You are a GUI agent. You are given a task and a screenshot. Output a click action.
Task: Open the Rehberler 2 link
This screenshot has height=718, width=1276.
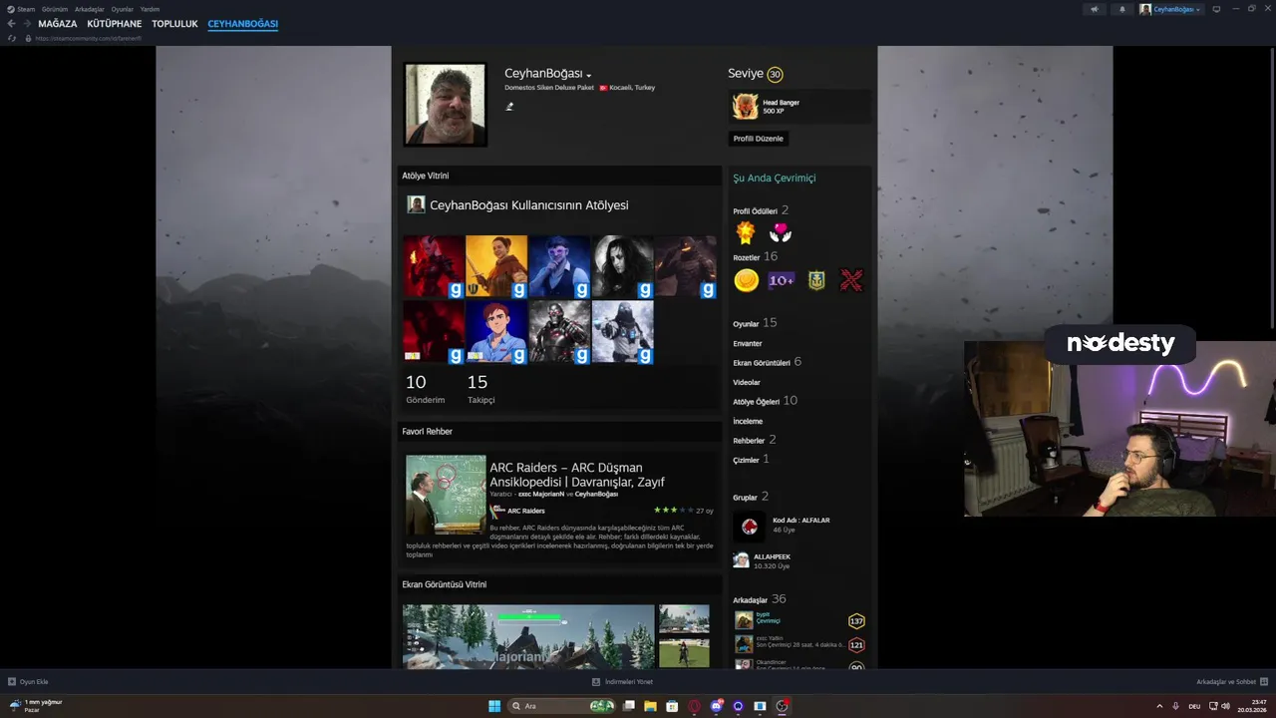tap(755, 440)
